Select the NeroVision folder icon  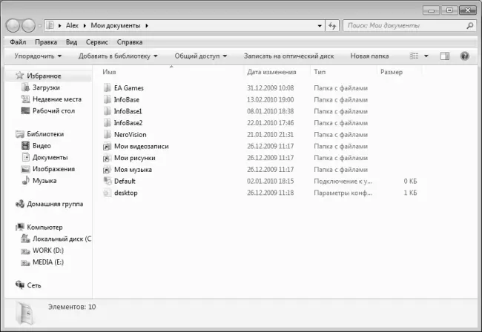(108, 135)
